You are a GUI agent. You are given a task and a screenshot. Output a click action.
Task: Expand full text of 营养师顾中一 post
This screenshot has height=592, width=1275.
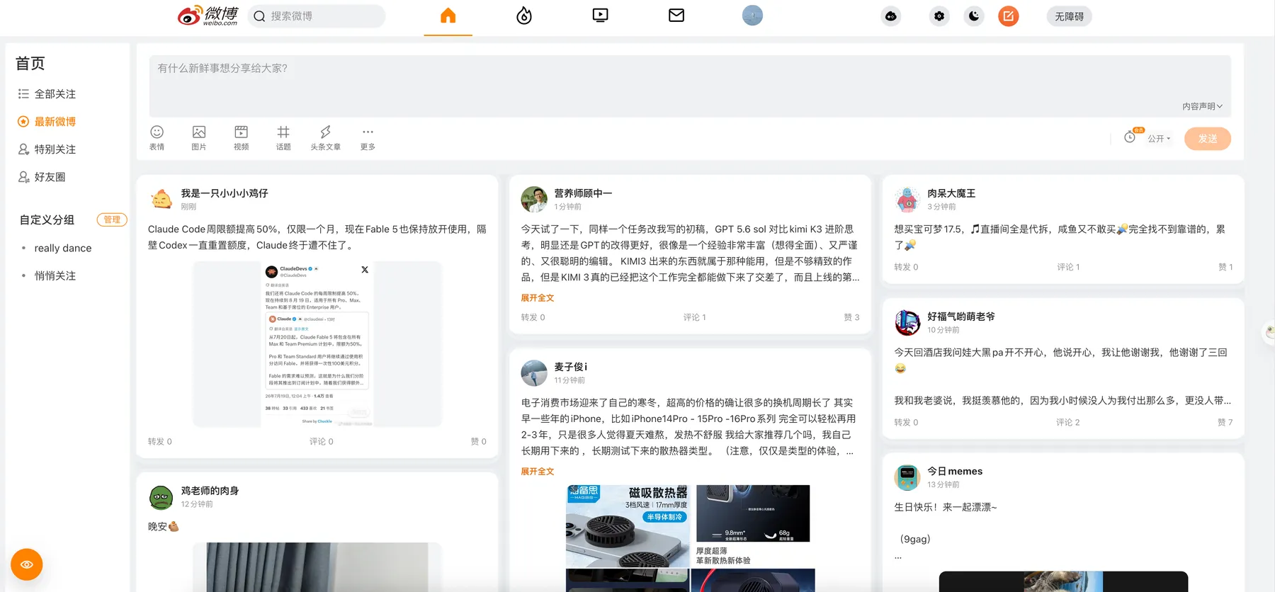point(538,298)
